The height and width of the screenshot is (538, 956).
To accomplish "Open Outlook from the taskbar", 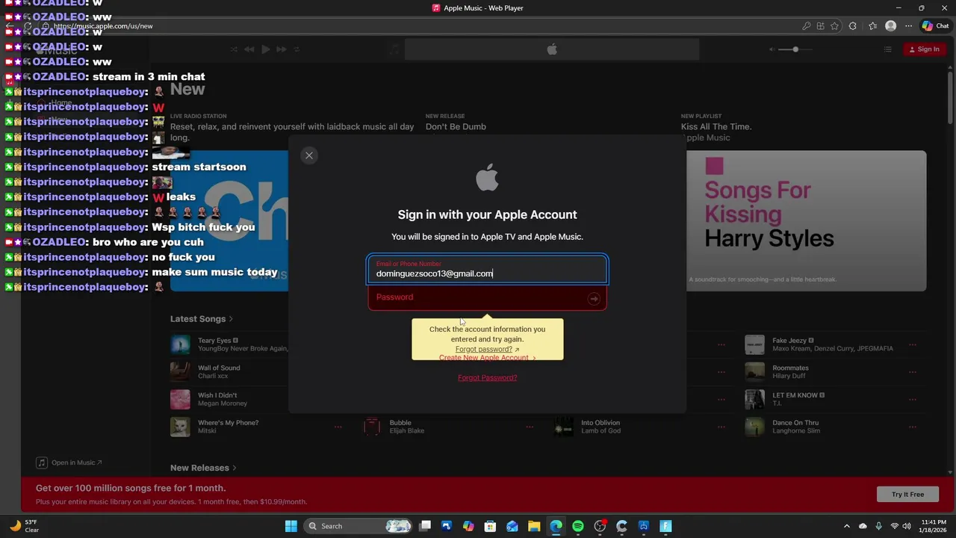I will [x=512, y=526].
